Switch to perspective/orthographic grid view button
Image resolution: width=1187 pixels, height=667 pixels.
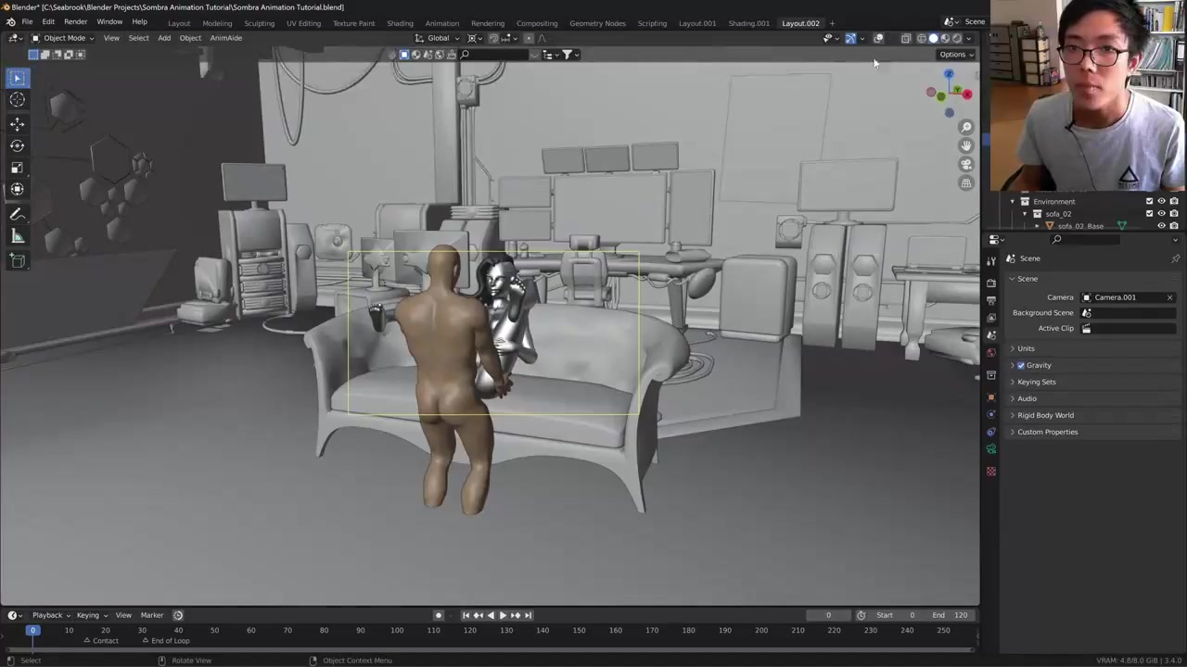tap(966, 183)
